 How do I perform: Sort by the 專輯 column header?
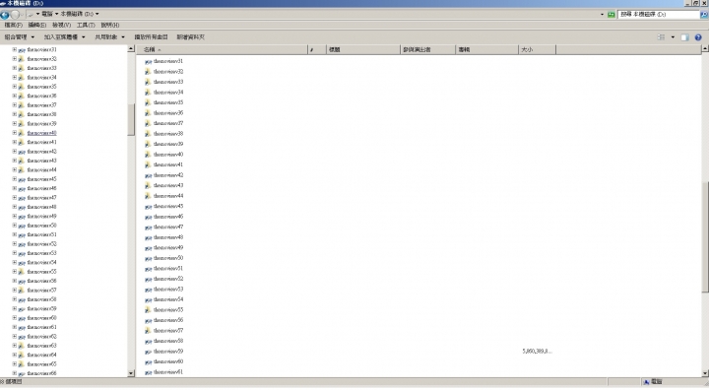[x=486, y=50]
